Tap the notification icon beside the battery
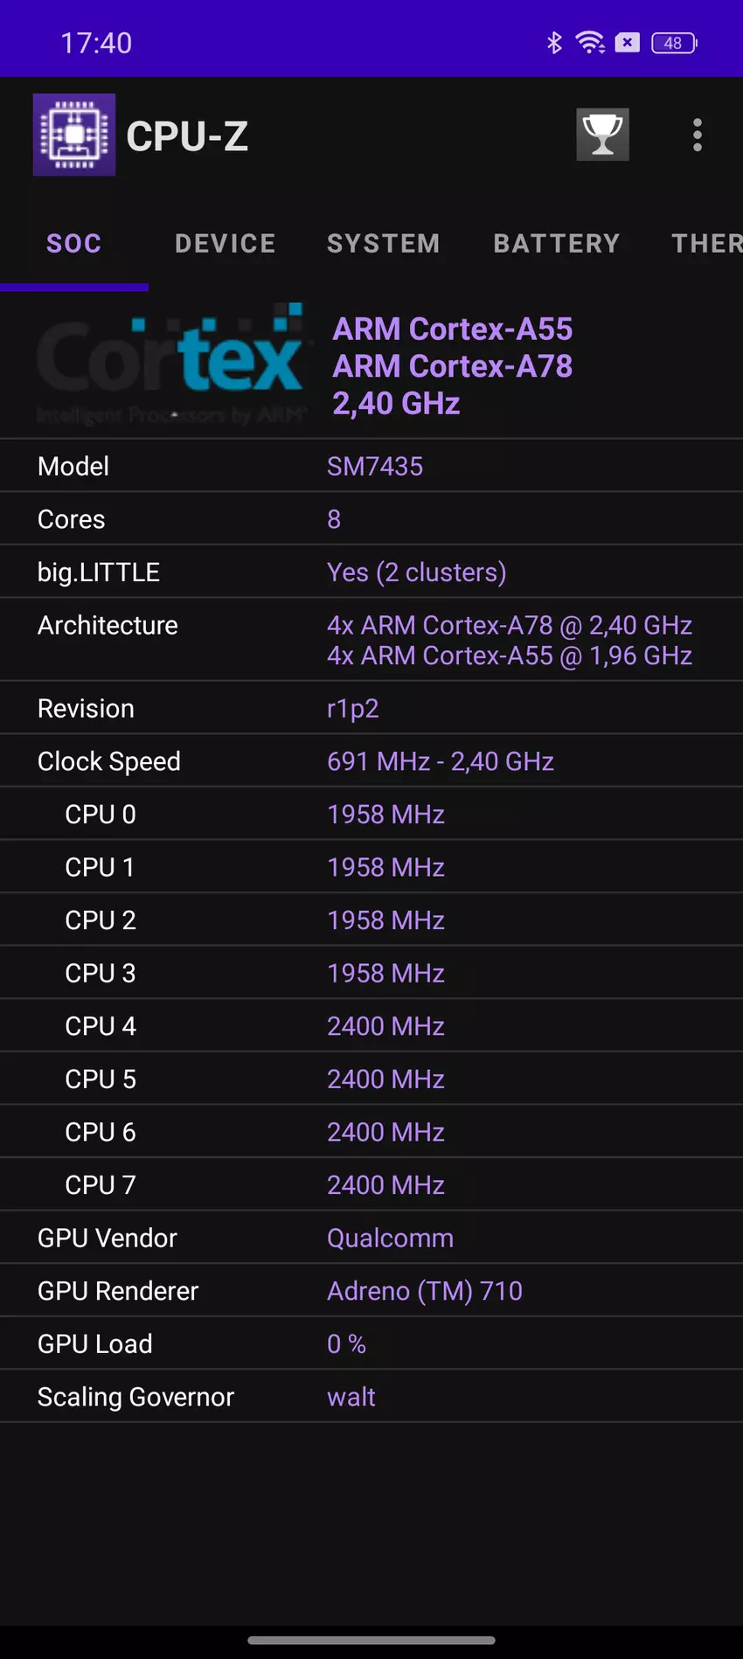This screenshot has height=1659, width=743. click(628, 42)
